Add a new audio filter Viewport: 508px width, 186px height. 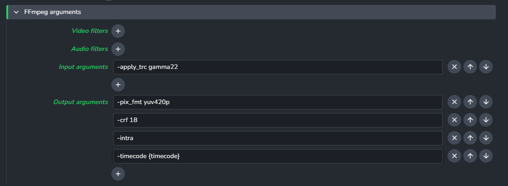[118, 49]
